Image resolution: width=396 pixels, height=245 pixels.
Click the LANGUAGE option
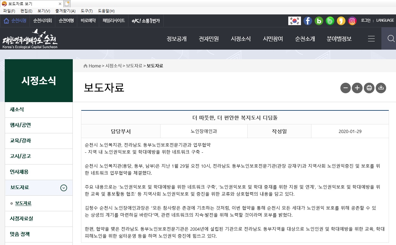[385, 20]
